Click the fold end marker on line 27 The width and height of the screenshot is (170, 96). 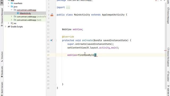[x=56, y=84]
